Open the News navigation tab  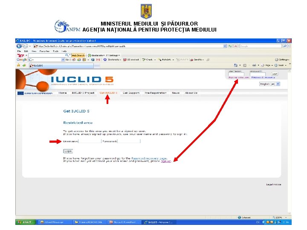point(176,93)
